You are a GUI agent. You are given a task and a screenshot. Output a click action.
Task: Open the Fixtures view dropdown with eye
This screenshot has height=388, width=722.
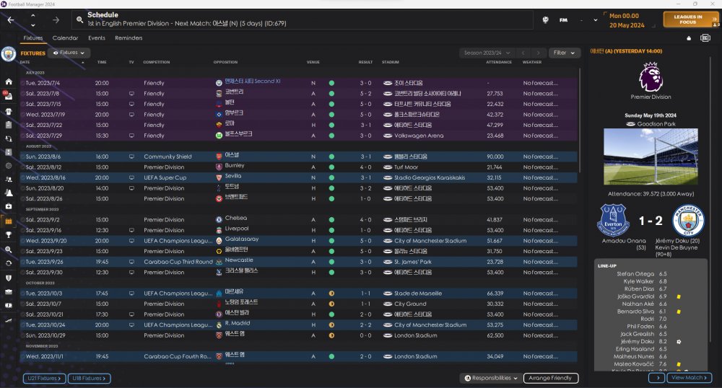[x=69, y=53]
